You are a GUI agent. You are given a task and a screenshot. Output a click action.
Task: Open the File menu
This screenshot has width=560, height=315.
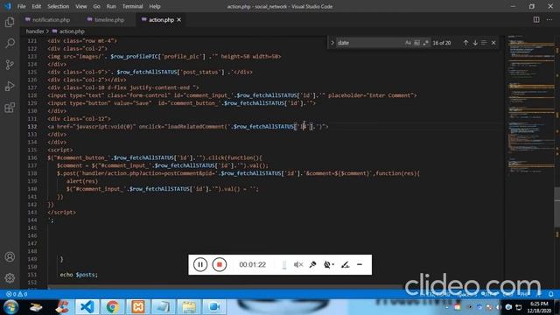[x=21, y=6]
